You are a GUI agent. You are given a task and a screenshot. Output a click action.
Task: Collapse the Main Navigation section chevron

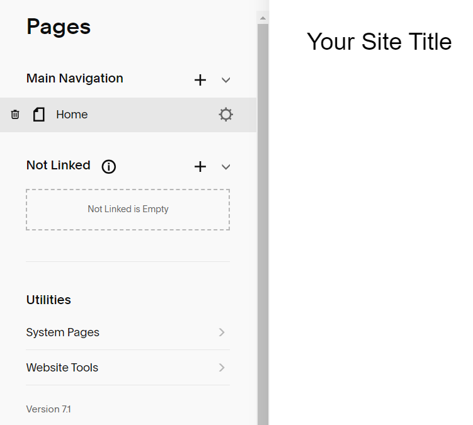tap(225, 80)
